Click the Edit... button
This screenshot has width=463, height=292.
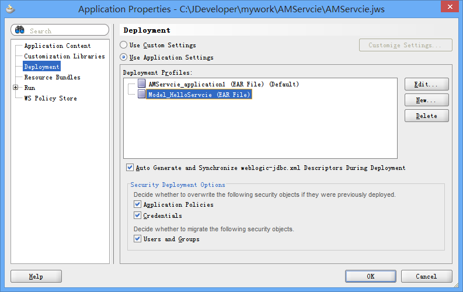tap(427, 84)
